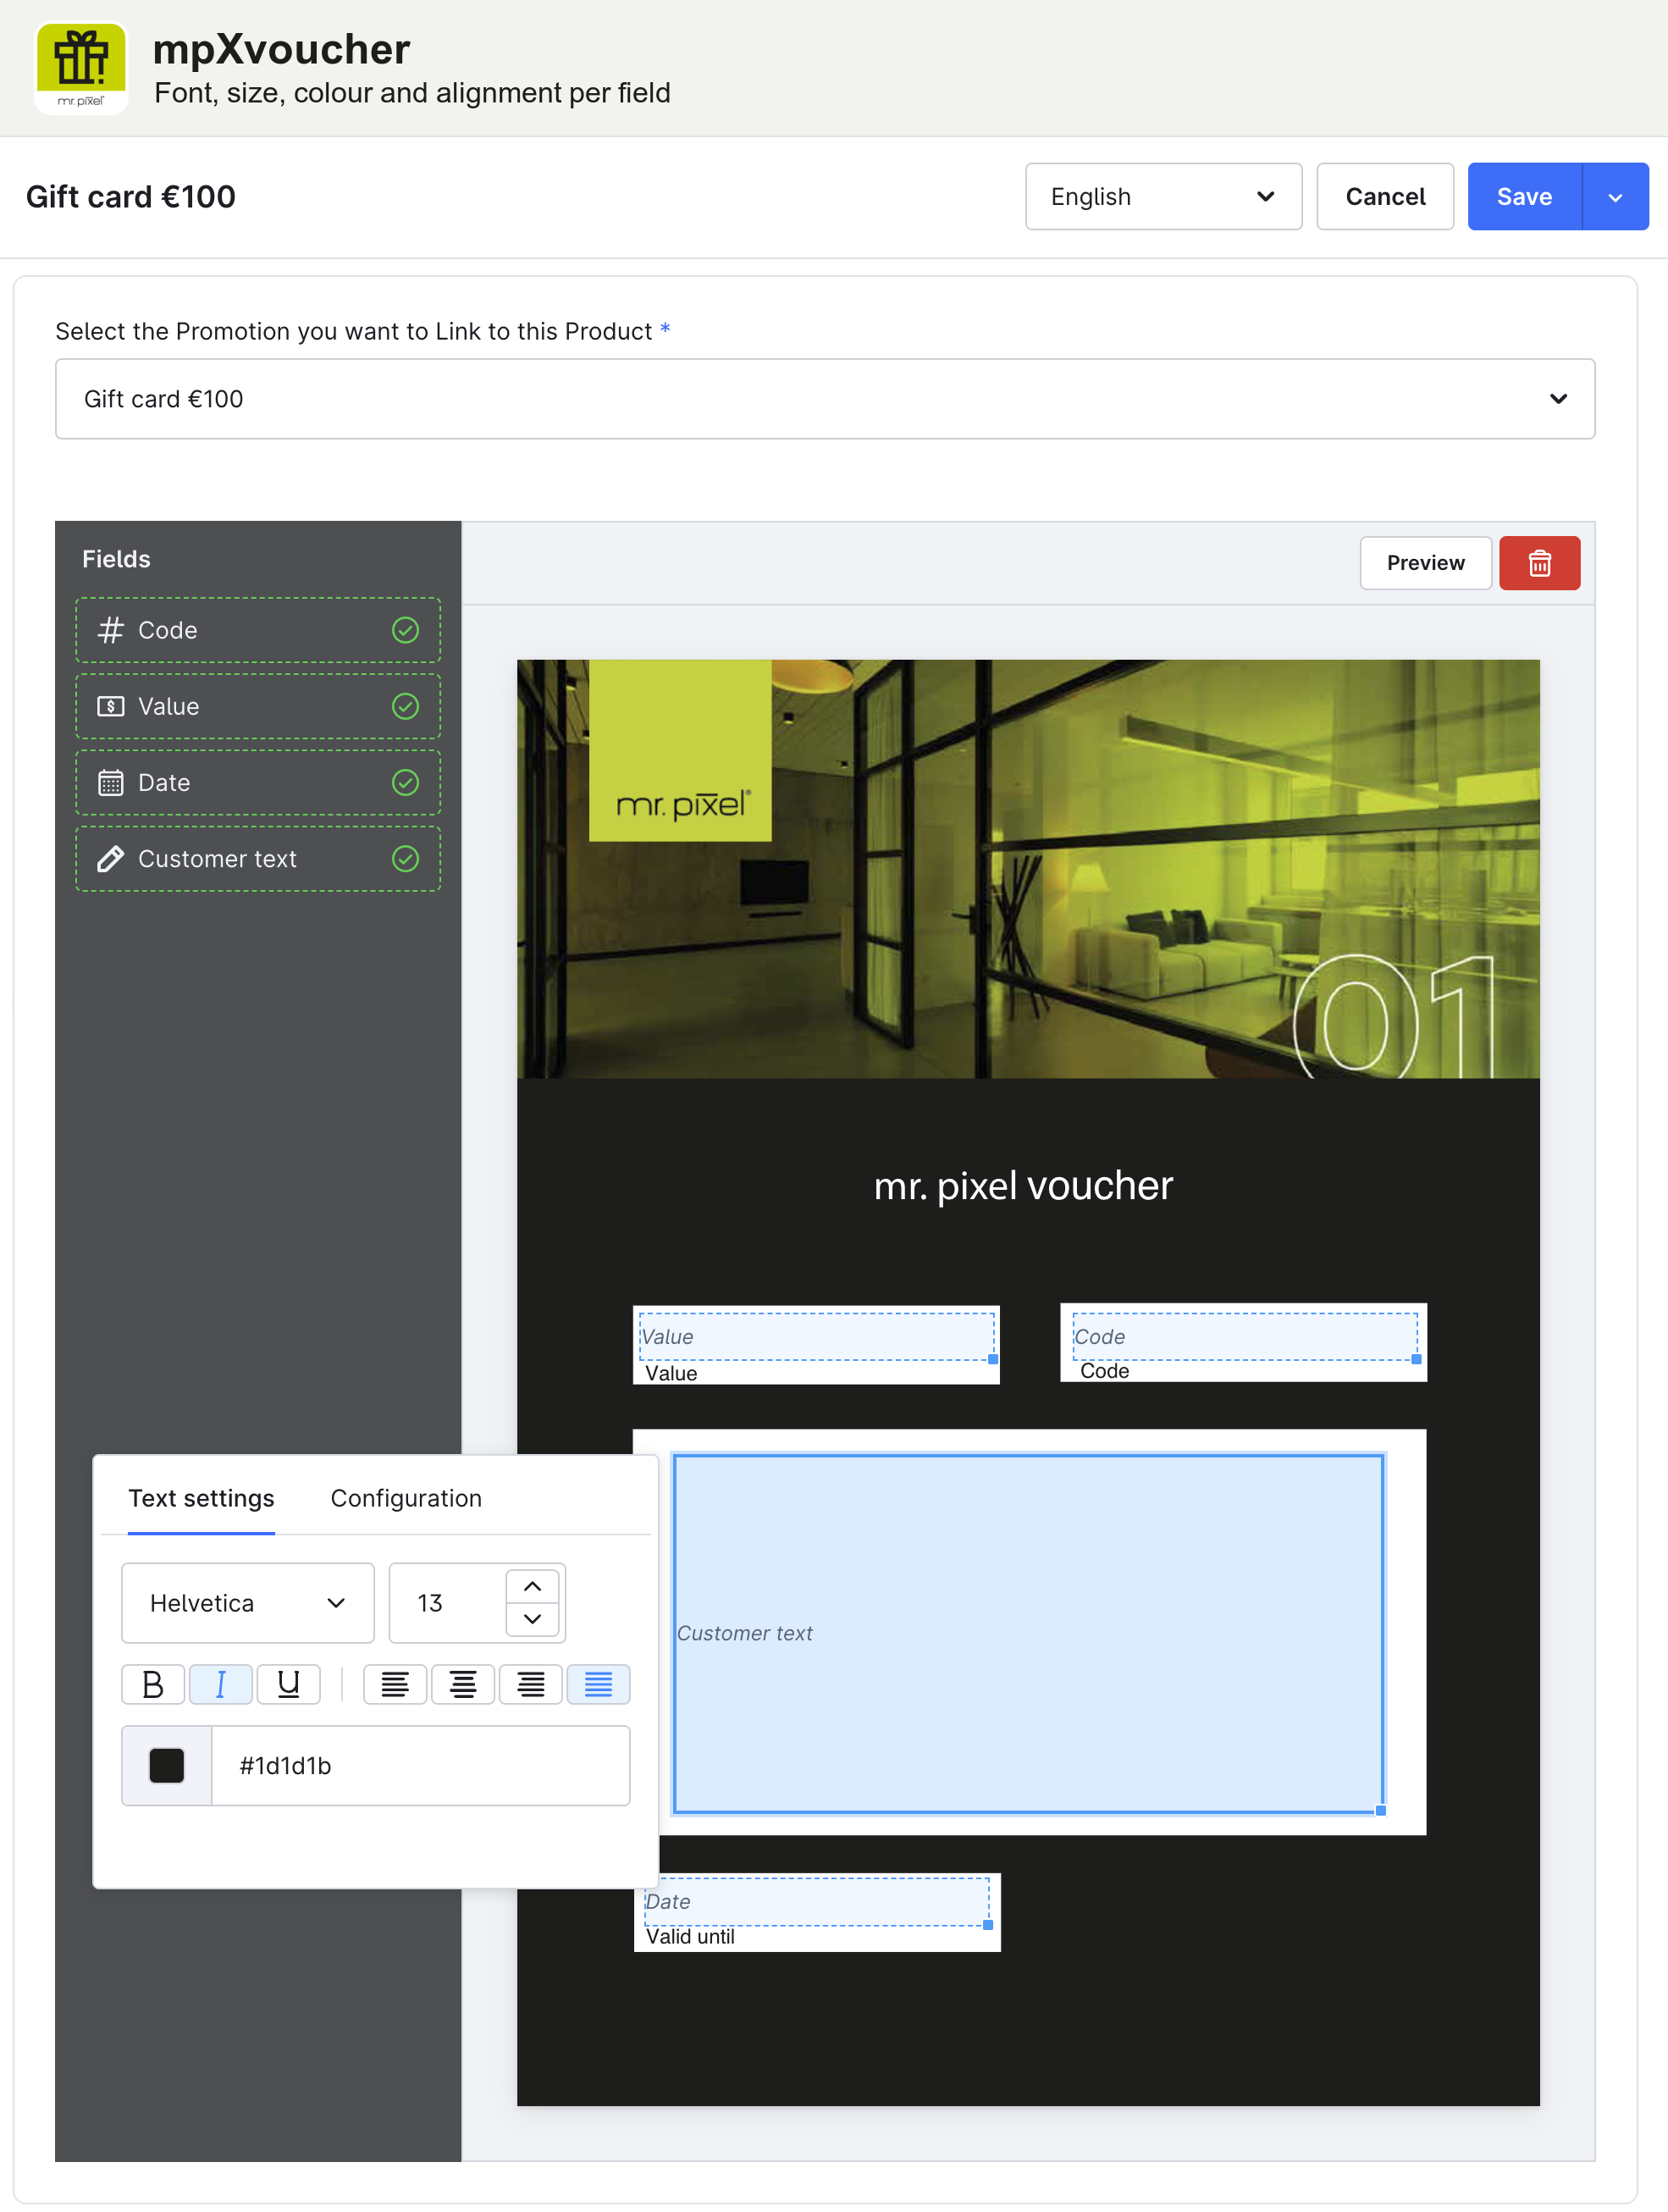
Task: Align text to the right
Action: pos(530,1684)
